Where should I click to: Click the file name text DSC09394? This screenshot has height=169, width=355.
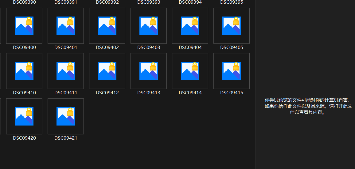(x=190, y=2)
